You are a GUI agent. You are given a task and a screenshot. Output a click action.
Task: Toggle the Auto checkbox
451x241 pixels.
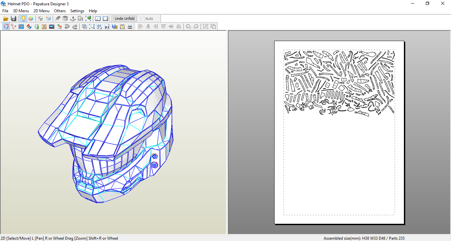(147, 19)
